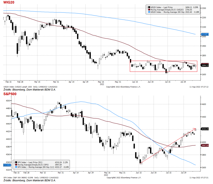Click the 1600 label on WIG20 price axis
Viewport: 213px width, 184px height.
204,75
